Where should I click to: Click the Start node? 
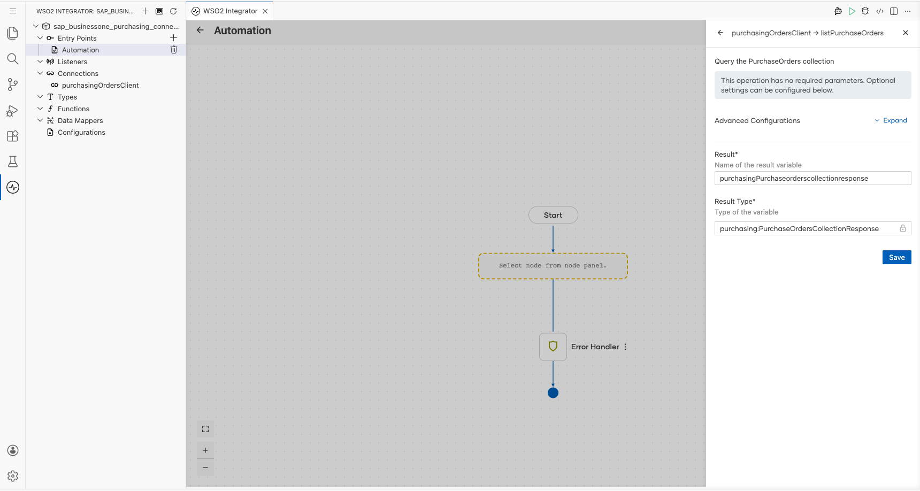pyautogui.click(x=553, y=215)
